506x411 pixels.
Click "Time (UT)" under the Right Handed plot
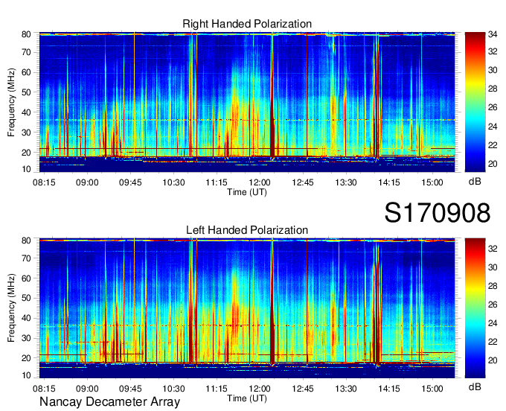coord(247,192)
